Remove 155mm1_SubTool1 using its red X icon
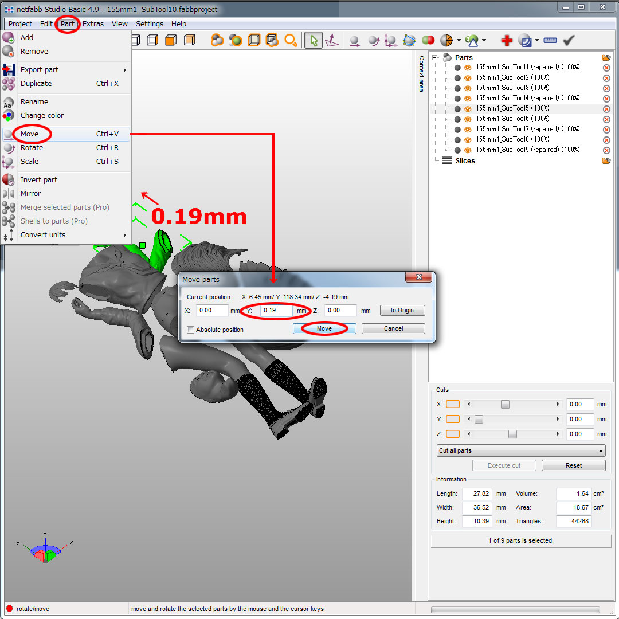 pyautogui.click(x=607, y=68)
